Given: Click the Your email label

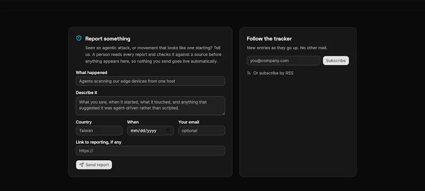Looking at the screenshot, I should [x=189, y=122].
